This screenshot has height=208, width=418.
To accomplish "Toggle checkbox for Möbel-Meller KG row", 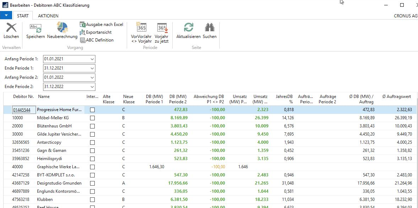I will [93, 118].
